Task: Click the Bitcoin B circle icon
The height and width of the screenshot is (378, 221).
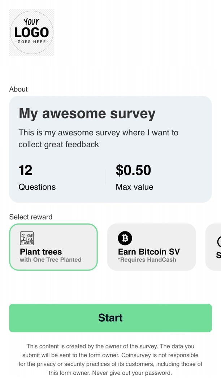Action: click(125, 238)
